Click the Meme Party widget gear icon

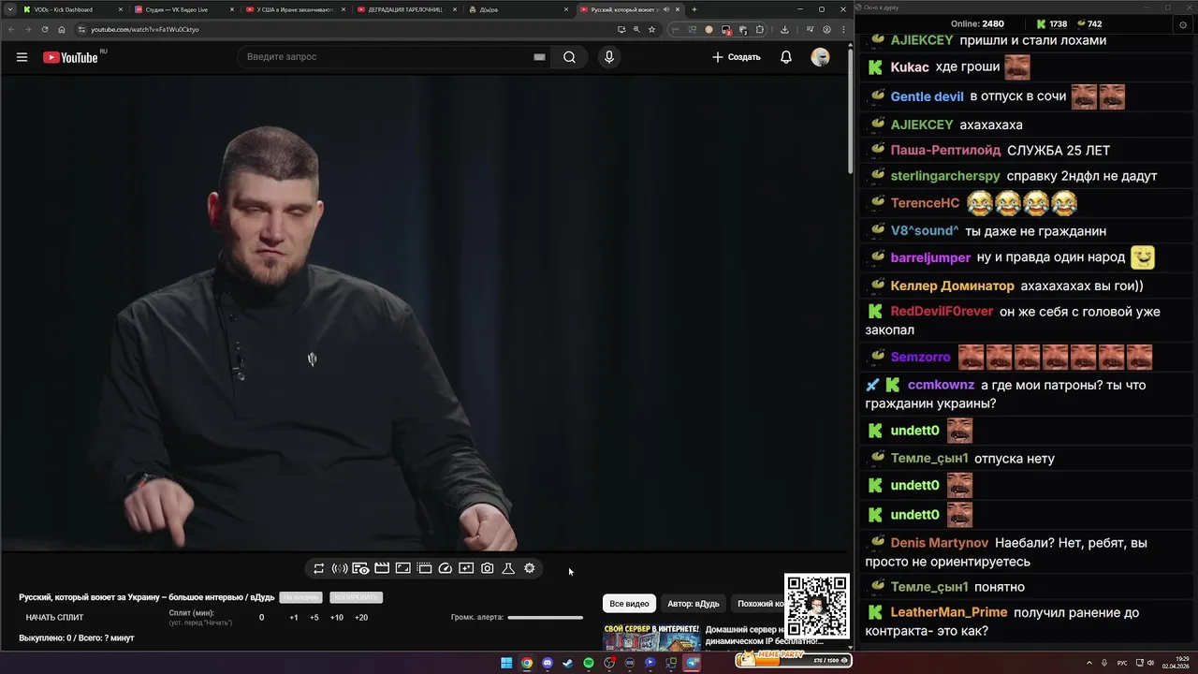pyautogui.click(x=844, y=660)
